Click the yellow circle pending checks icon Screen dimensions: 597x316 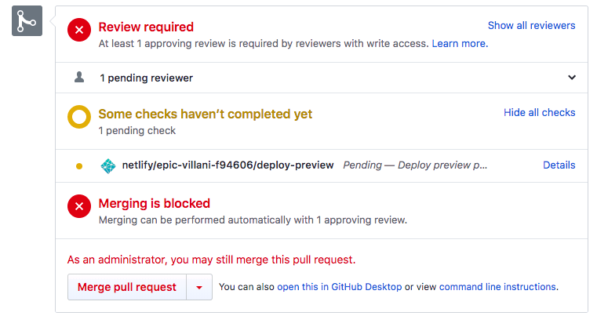click(79, 118)
